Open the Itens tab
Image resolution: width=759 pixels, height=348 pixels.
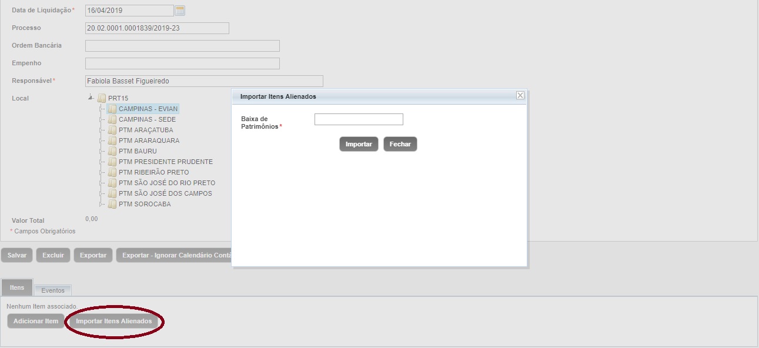[x=17, y=287]
